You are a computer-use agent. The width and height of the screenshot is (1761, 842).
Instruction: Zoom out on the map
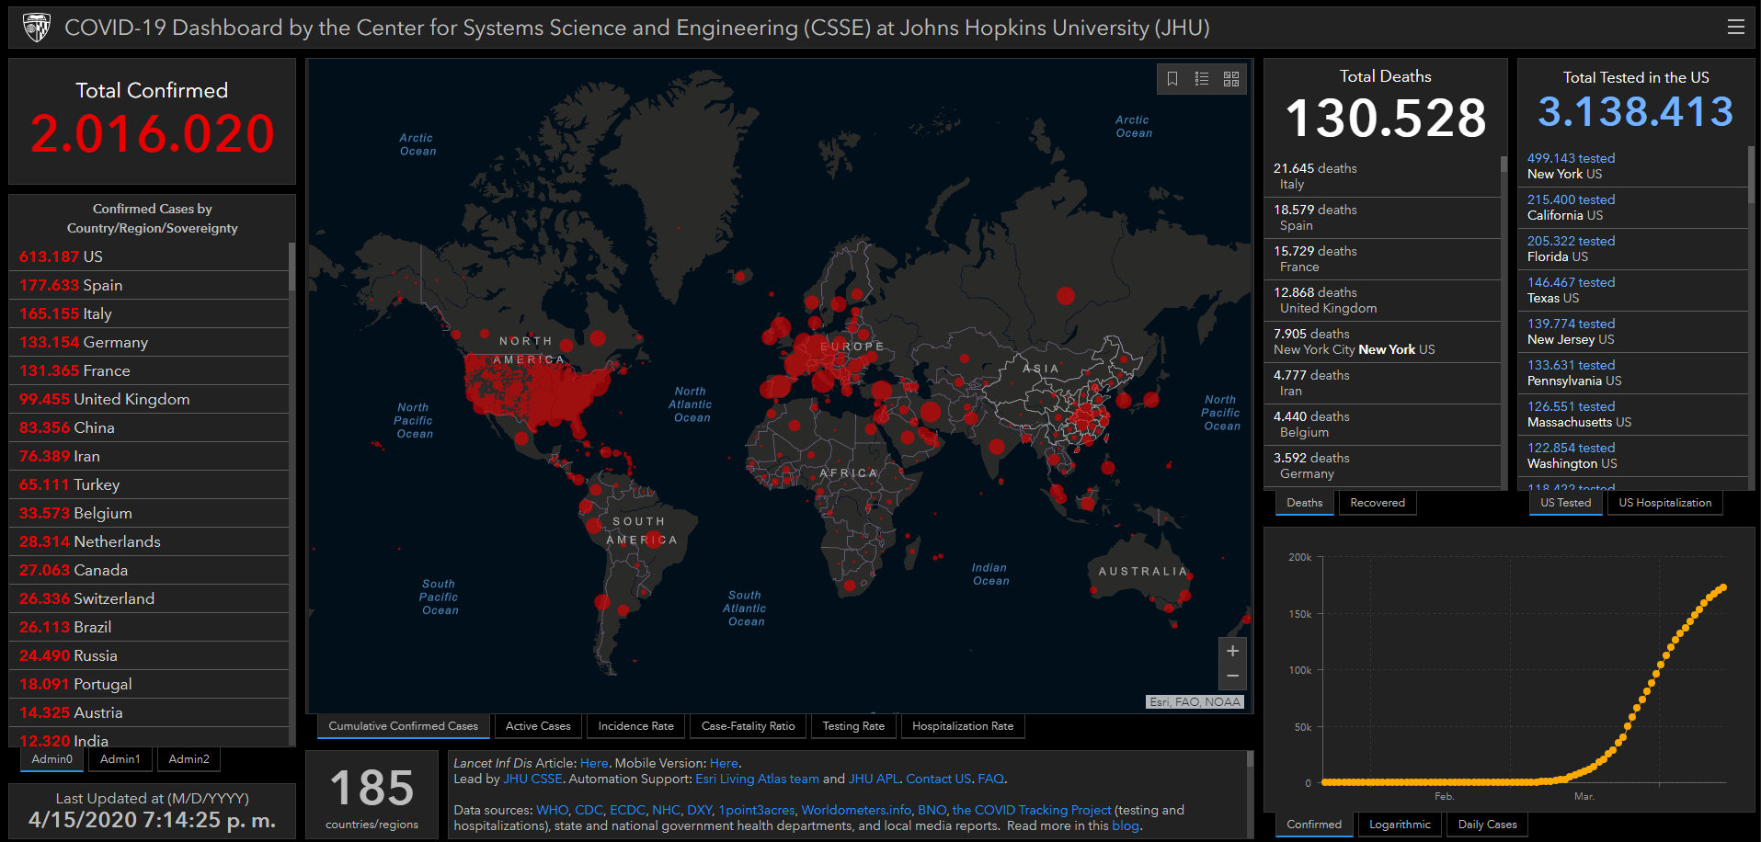coord(1232,677)
